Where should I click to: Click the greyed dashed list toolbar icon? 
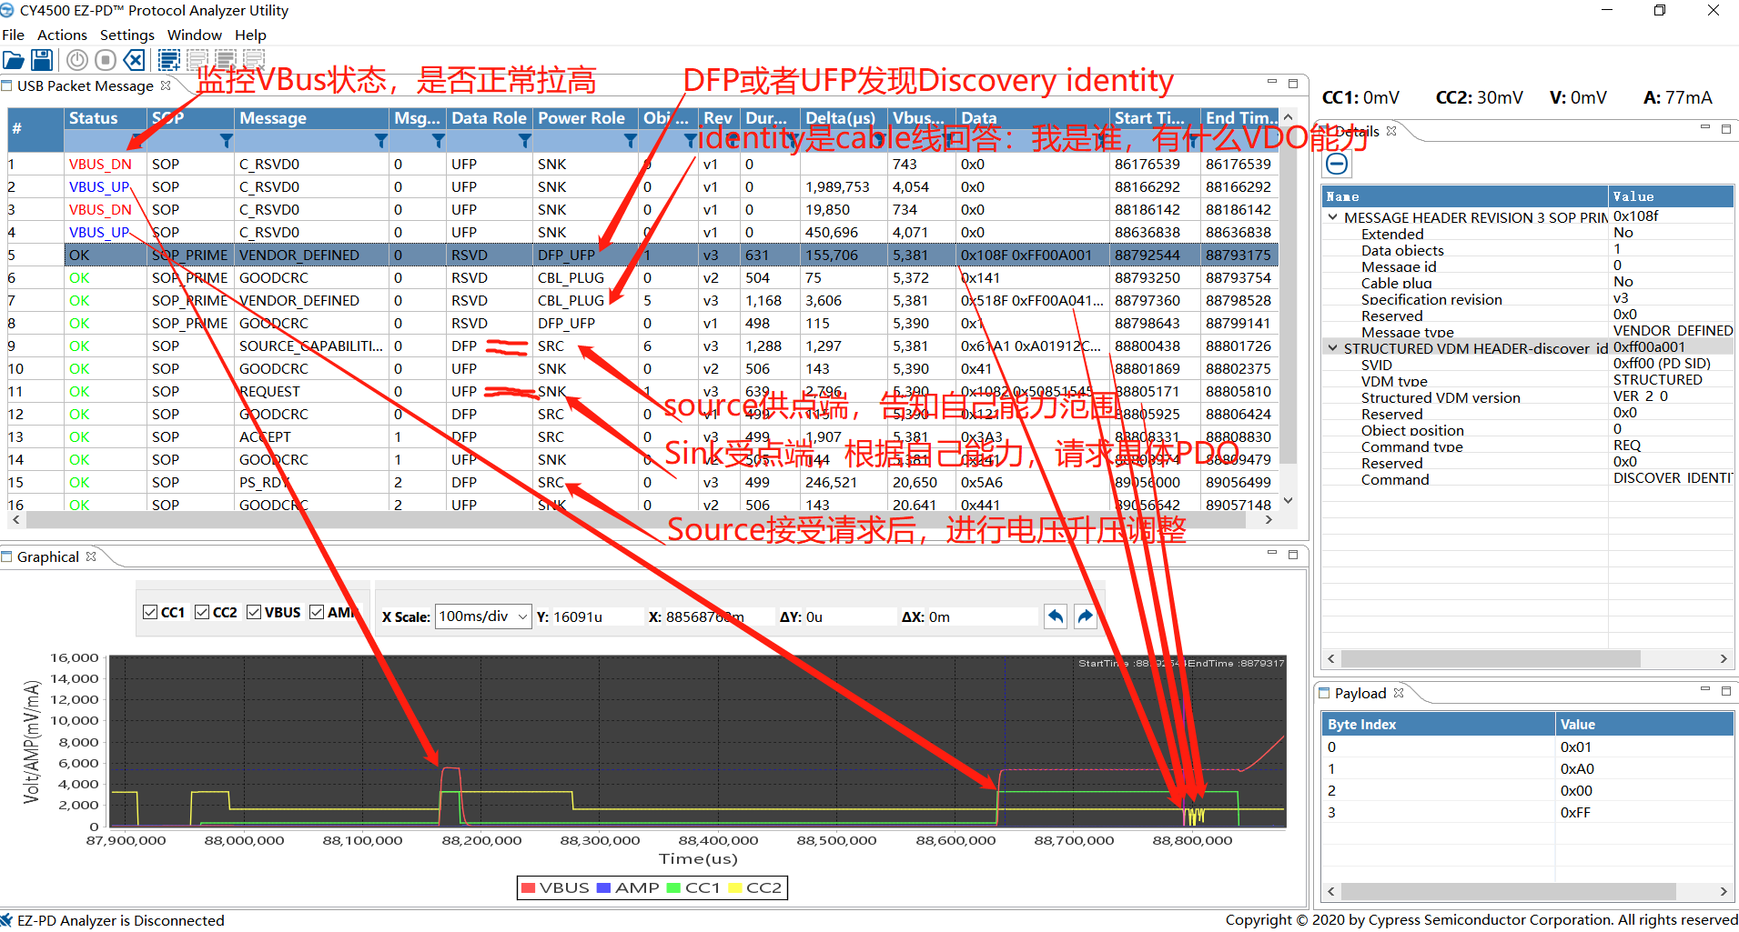(197, 61)
